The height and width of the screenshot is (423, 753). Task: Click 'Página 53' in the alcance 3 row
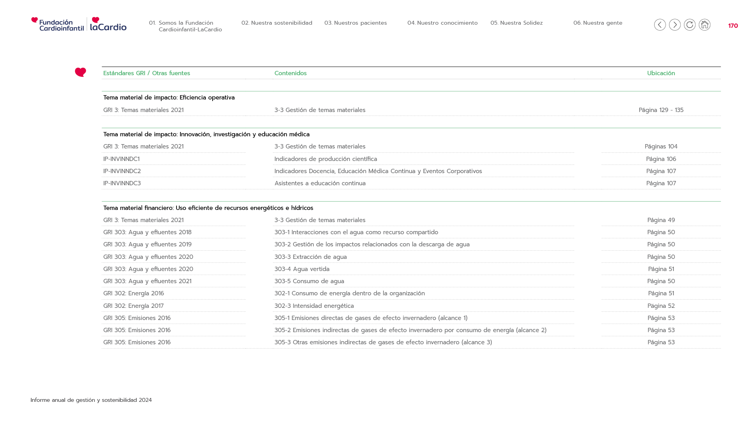point(661,342)
